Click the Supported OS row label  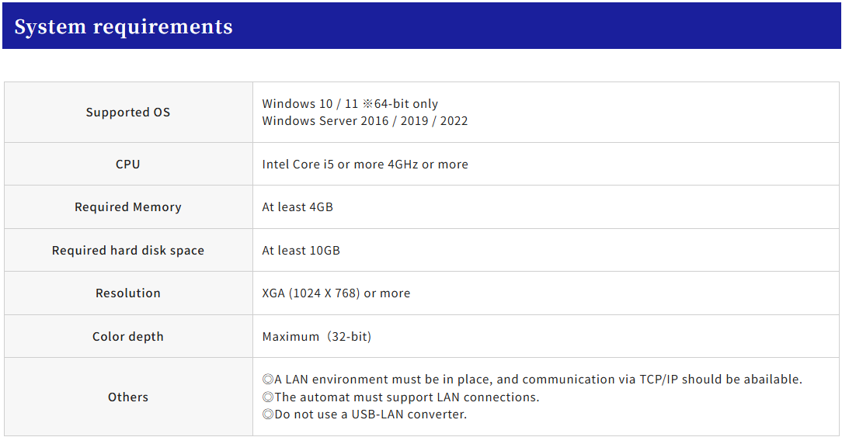[x=128, y=112]
